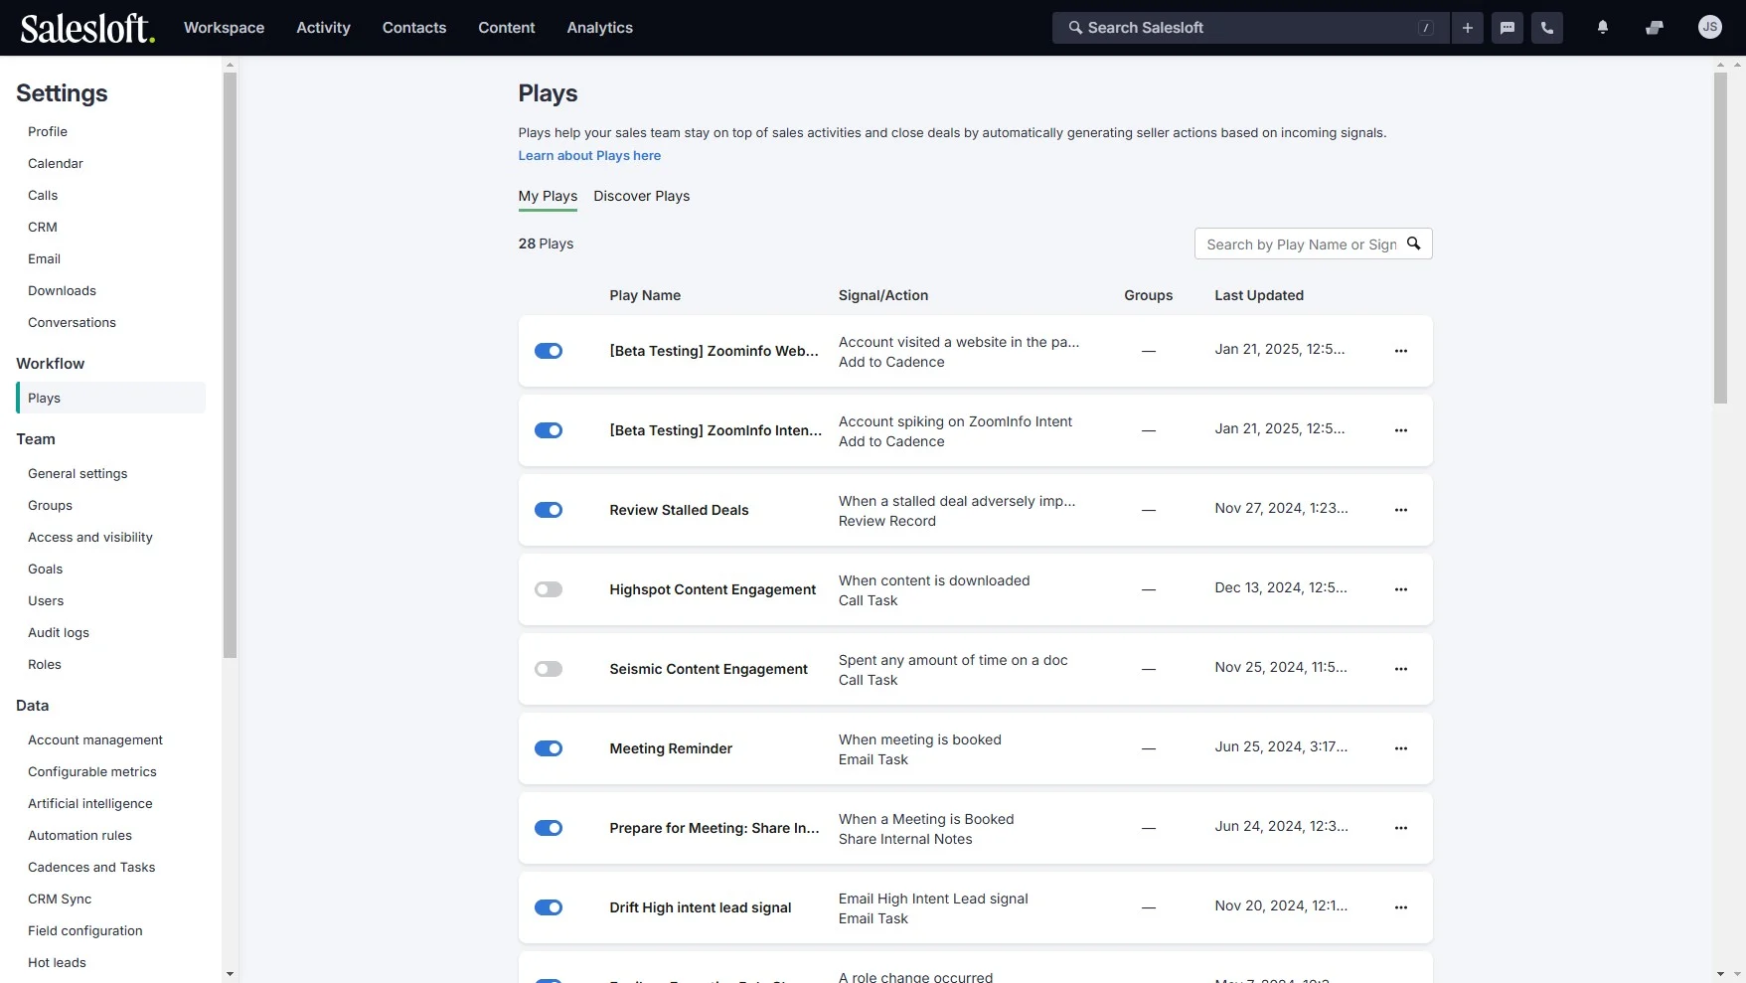Screen dimensions: 1746x983
Task: Open Plays in Workflow section
Action: [x=111, y=398]
